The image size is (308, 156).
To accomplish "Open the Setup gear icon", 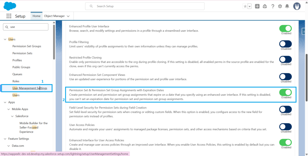I will pyautogui.click(x=280, y=6).
